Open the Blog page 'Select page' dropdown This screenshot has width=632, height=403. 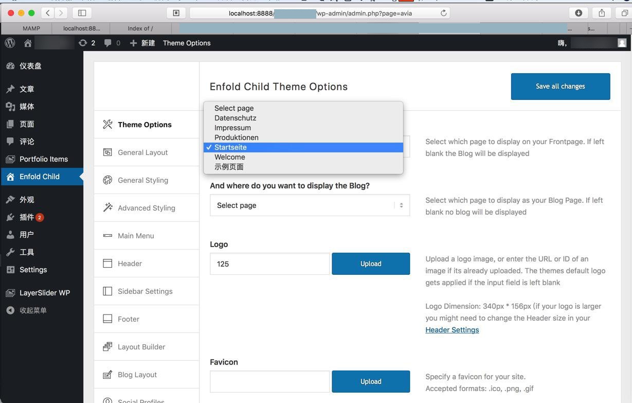(x=310, y=205)
